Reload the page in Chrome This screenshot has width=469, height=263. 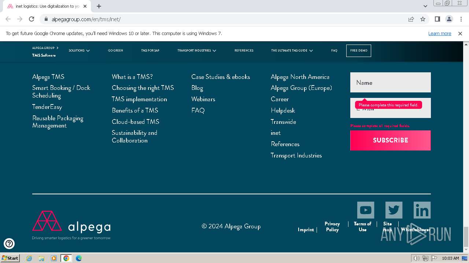(x=32, y=19)
